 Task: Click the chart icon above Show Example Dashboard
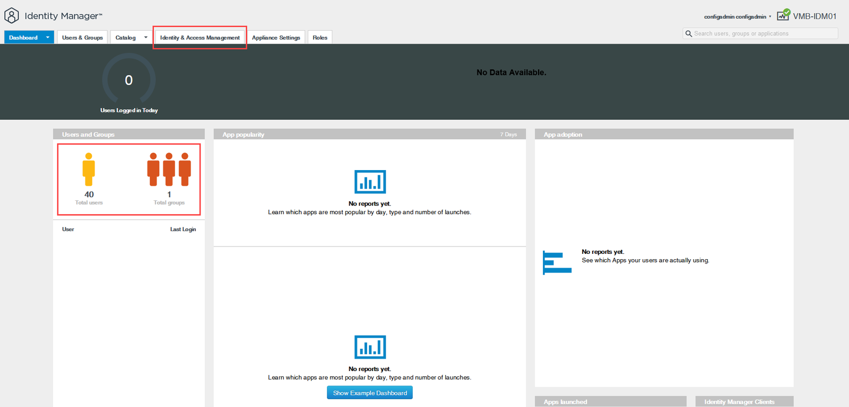(370, 347)
